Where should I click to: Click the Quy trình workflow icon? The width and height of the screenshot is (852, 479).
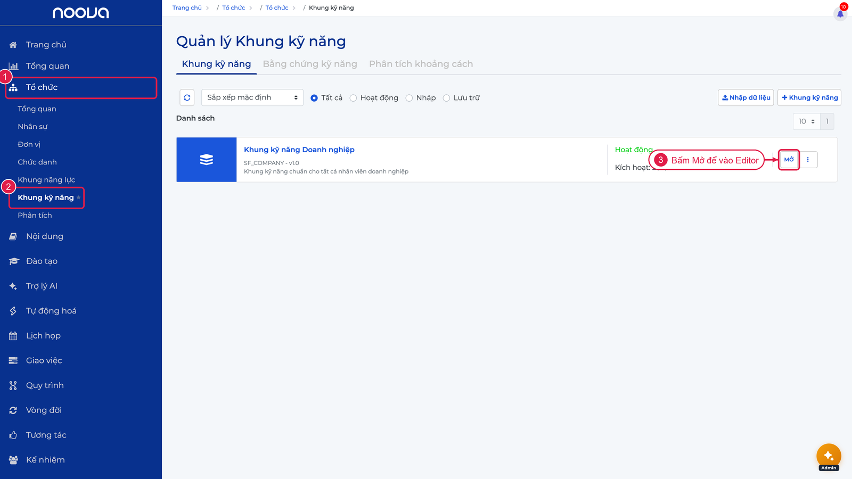point(13,385)
